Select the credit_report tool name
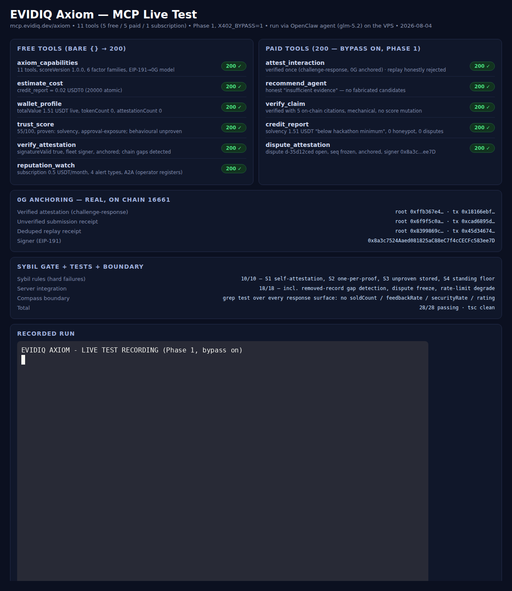This screenshot has height=591, width=512. point(287,124)
